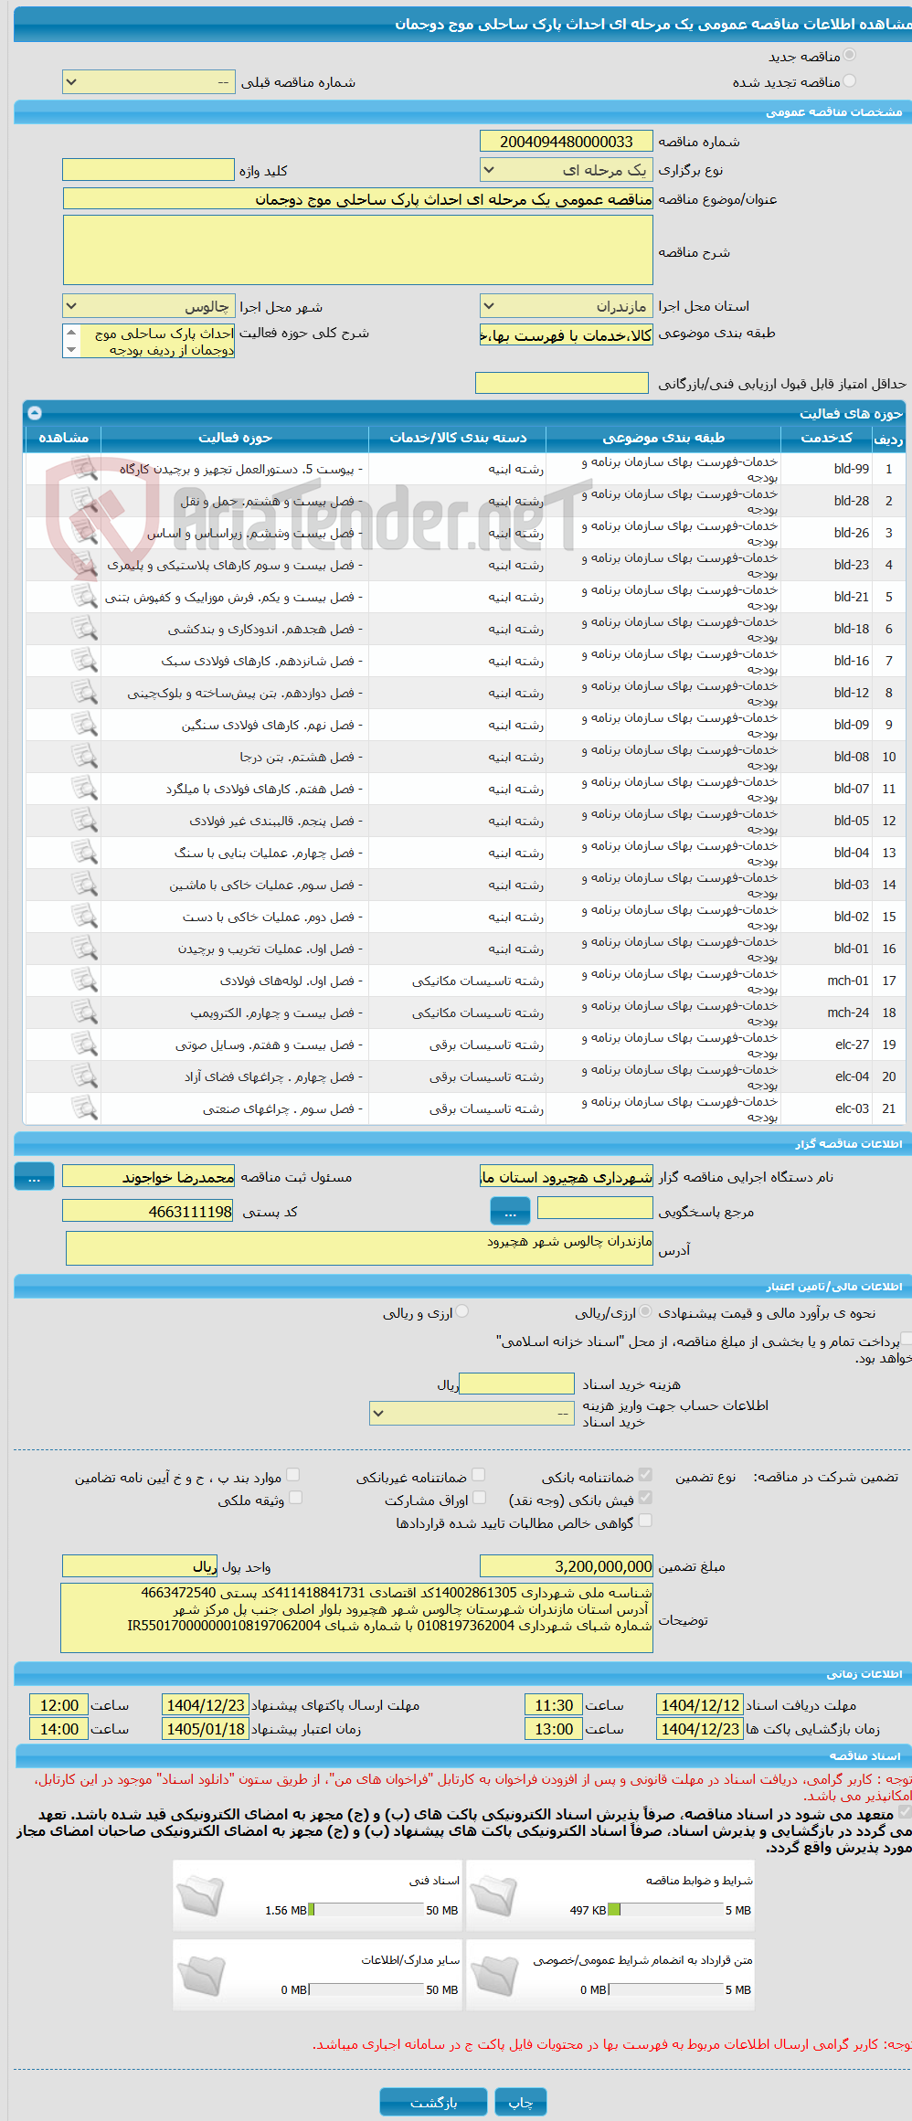Toggle the ضمانتنامه بانکی checkbox
Image resolution: width=912 pixels, height=2121 pixels.
click(x=645, y=1475)
